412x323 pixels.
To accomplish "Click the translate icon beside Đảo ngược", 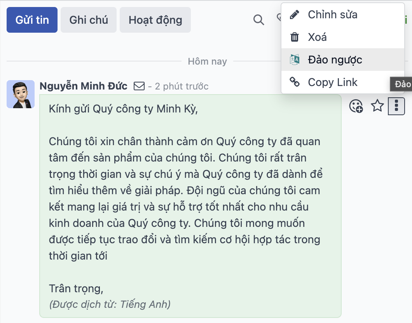I will tap(294, 60).
